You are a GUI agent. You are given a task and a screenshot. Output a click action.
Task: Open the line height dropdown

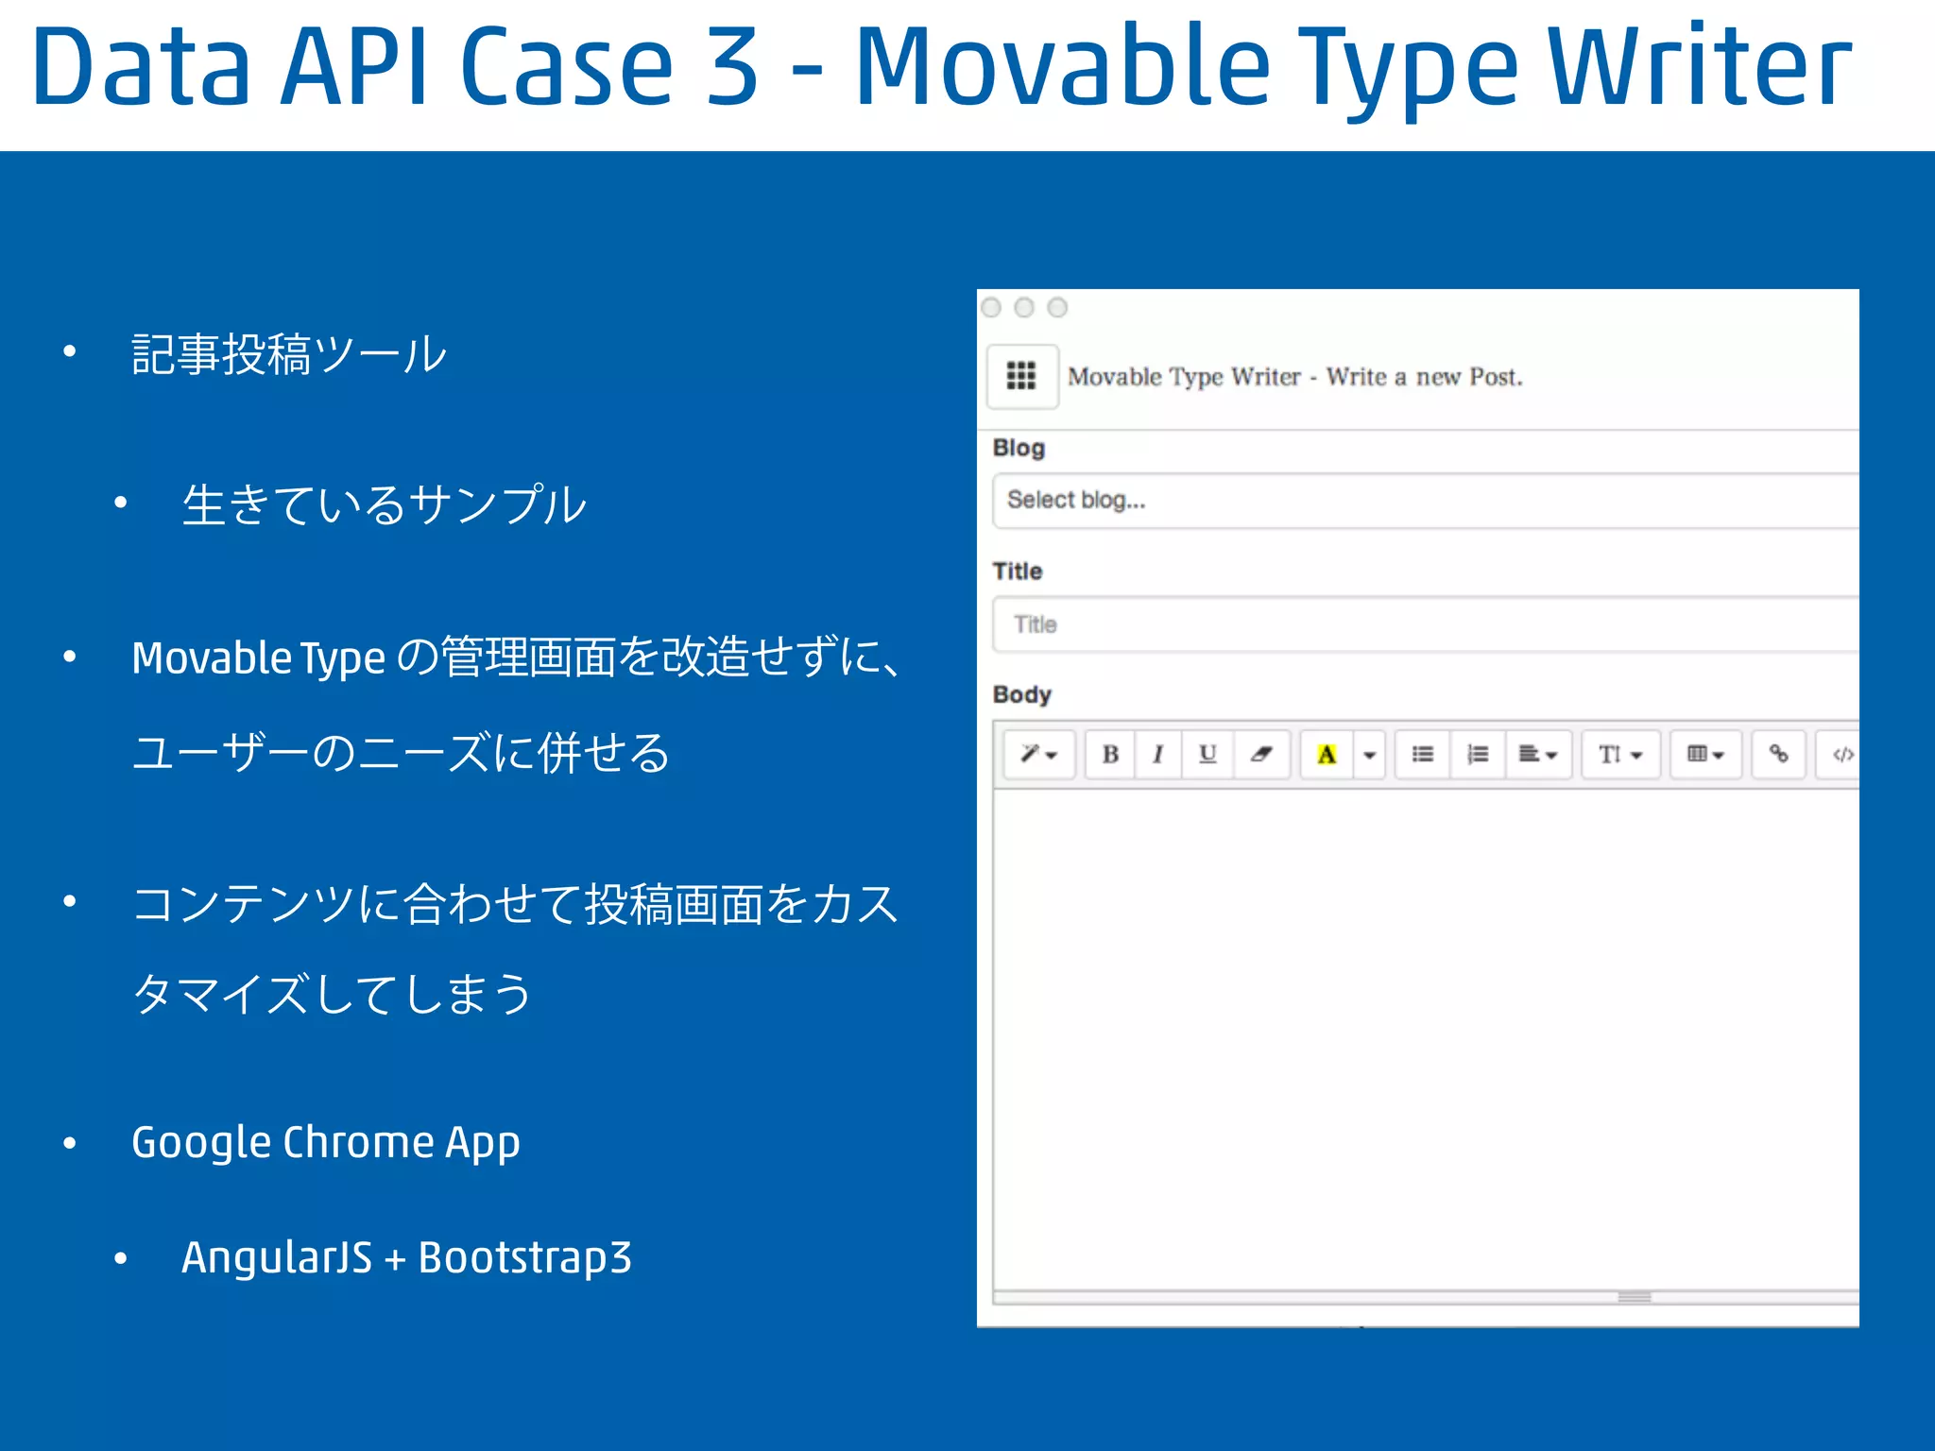[x=1619, y=754]
